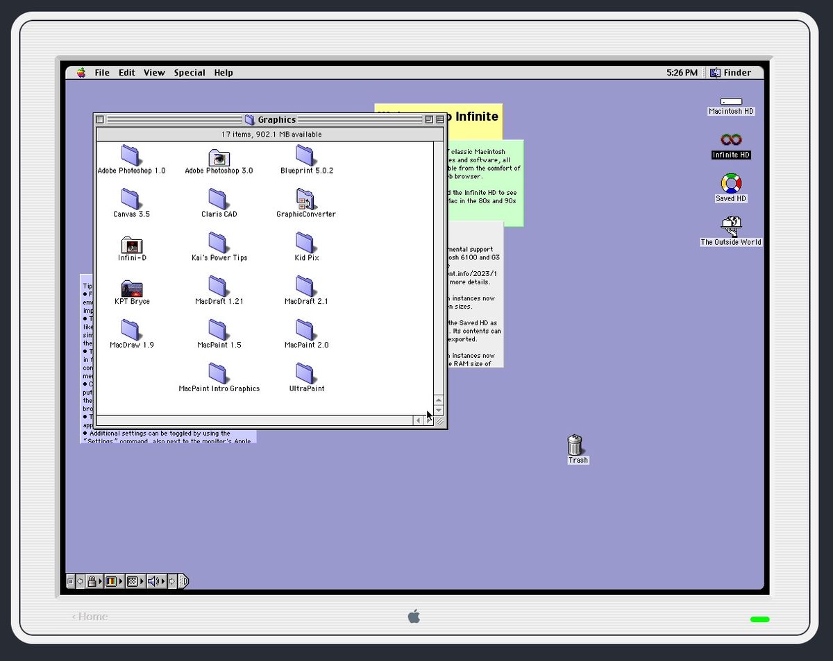Open the Special menu
The height and width of the screenshot is (661, 833).
(190, 72)
